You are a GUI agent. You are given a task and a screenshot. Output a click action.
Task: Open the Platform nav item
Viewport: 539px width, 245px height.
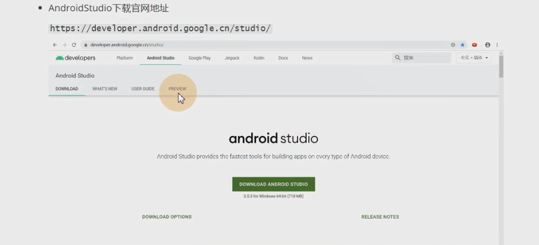tap(124, 58)
